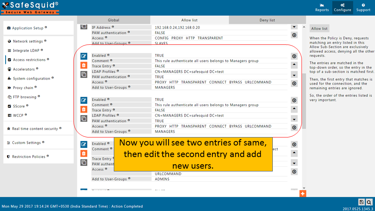Select Access restrictions in sidebar
This screenshot has height=211, width=375.
click(29, 60)
